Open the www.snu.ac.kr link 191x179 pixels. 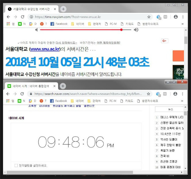point(45,49)
